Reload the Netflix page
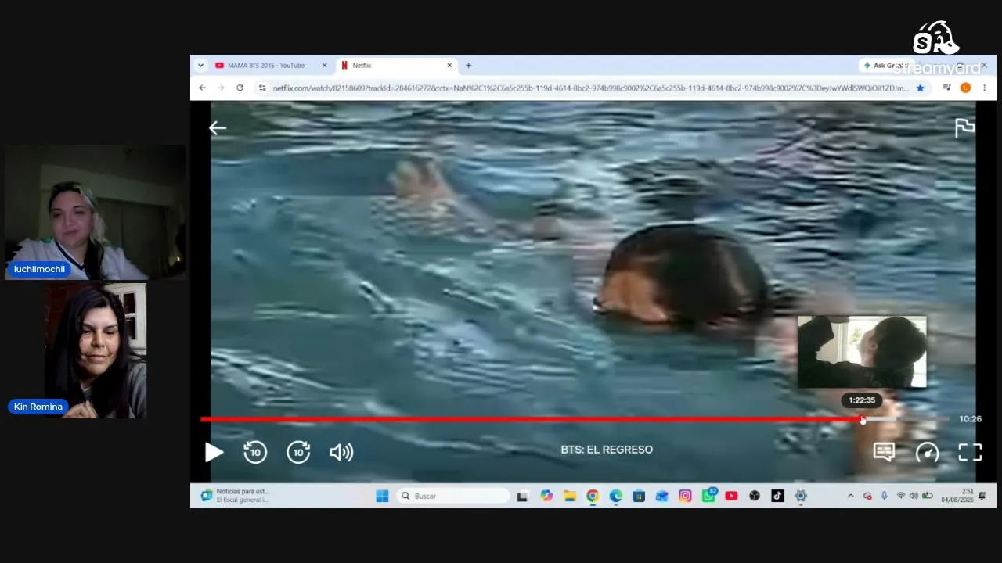This screenshot has width=1002, height=563. 240,88
